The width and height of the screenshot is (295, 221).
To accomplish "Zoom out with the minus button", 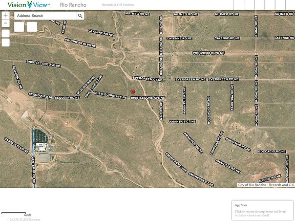I will click(x=6, y=24).
